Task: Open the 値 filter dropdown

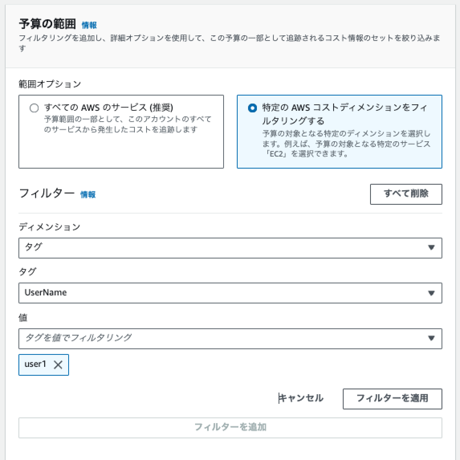Action: (x=230, y=339)
